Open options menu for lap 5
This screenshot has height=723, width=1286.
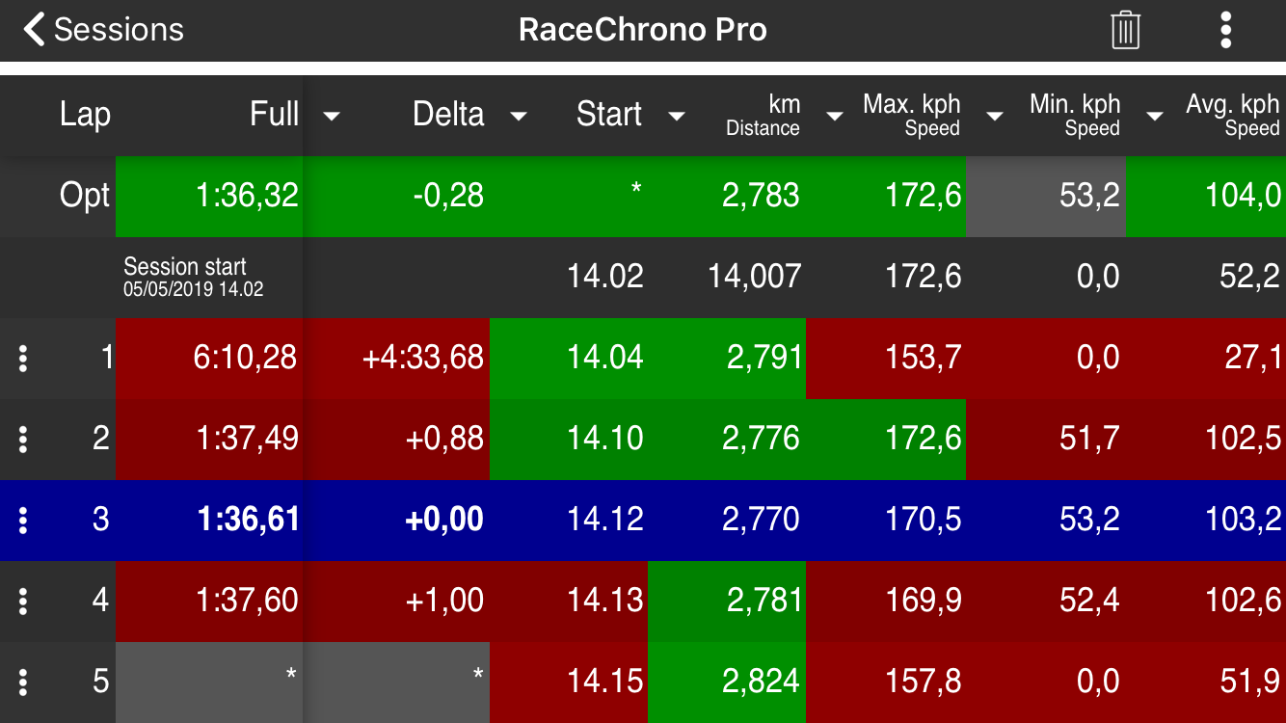23,683
